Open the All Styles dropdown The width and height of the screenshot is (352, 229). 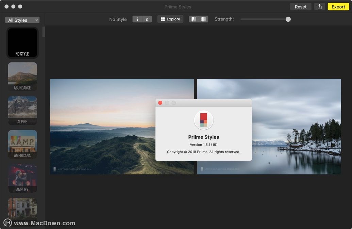pos(22,20)
